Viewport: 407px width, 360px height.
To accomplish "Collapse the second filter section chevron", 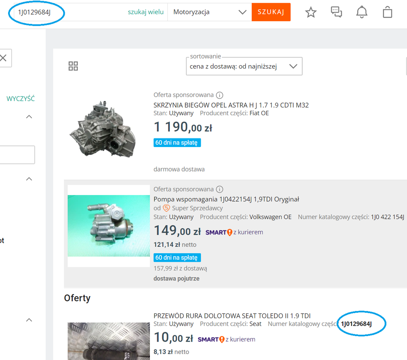I will (29, 179).
